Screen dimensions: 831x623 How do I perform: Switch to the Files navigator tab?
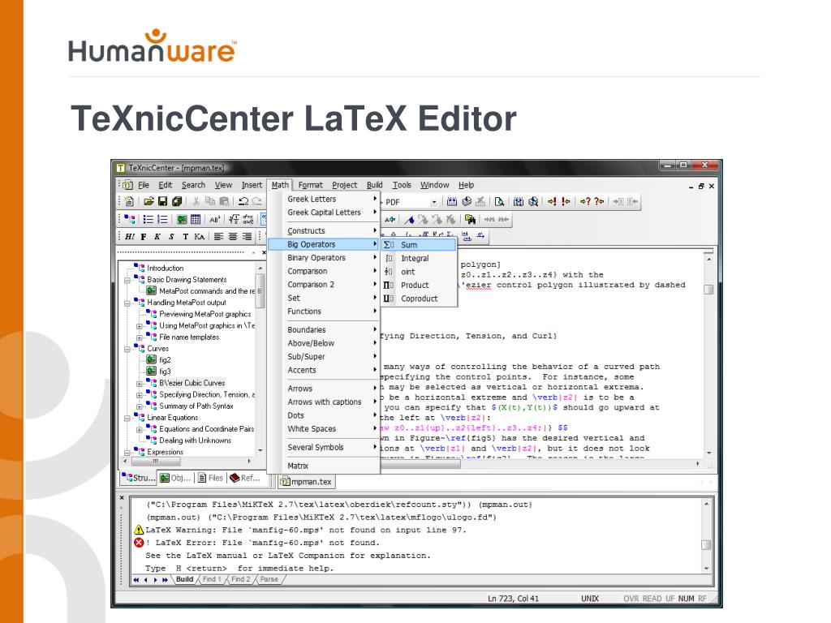pyautogui.click(x=210, y=478)
